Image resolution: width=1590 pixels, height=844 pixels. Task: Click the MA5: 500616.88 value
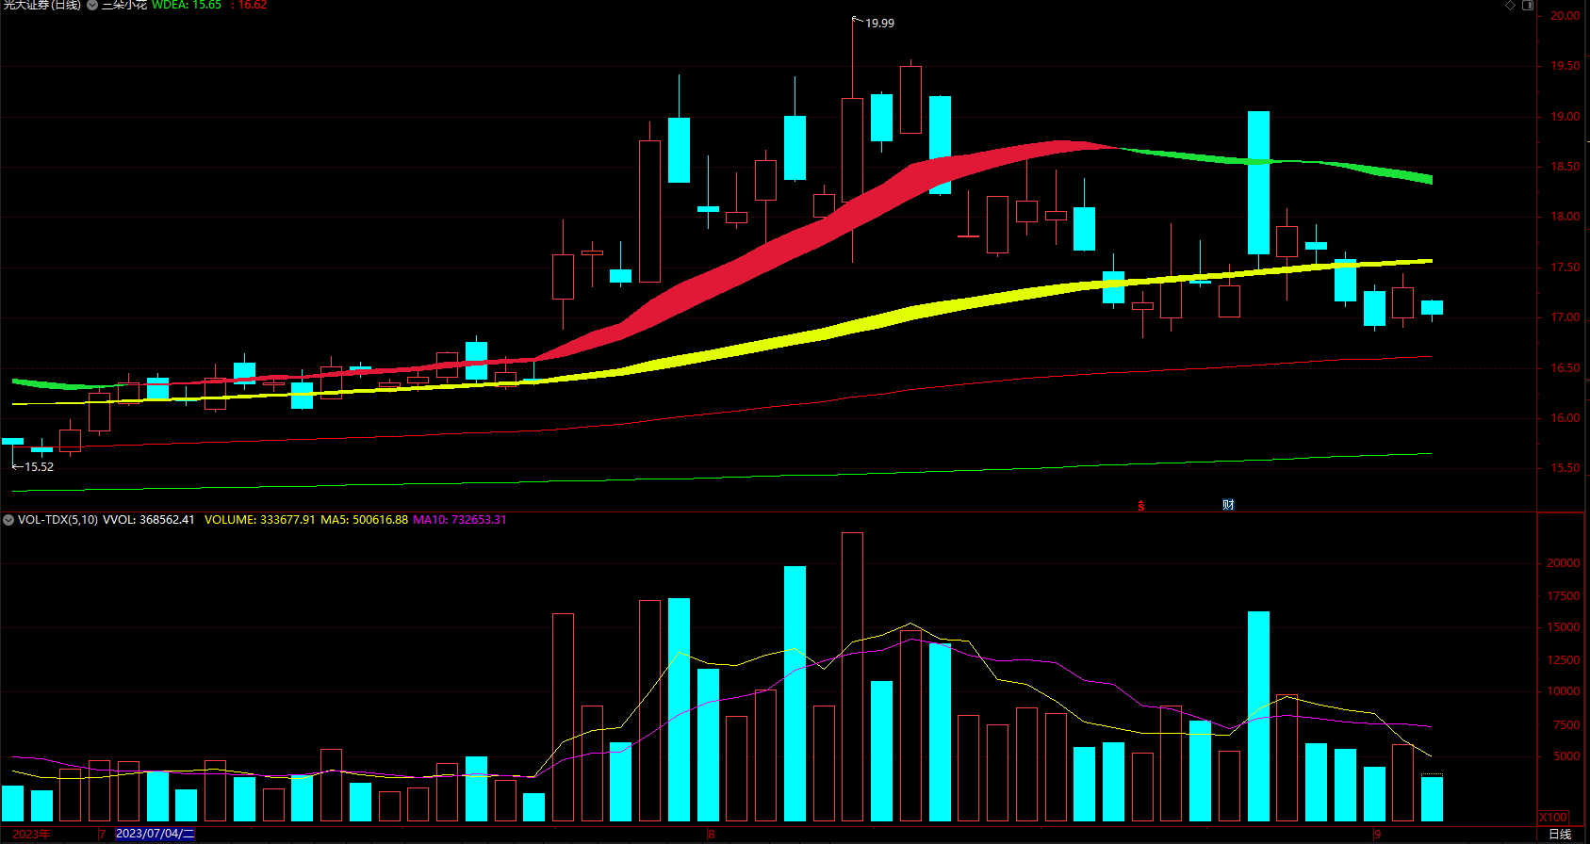click(365, 520)
